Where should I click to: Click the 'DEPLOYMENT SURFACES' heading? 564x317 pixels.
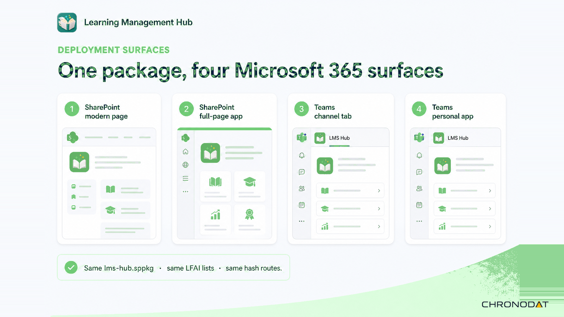coord(114,50)
